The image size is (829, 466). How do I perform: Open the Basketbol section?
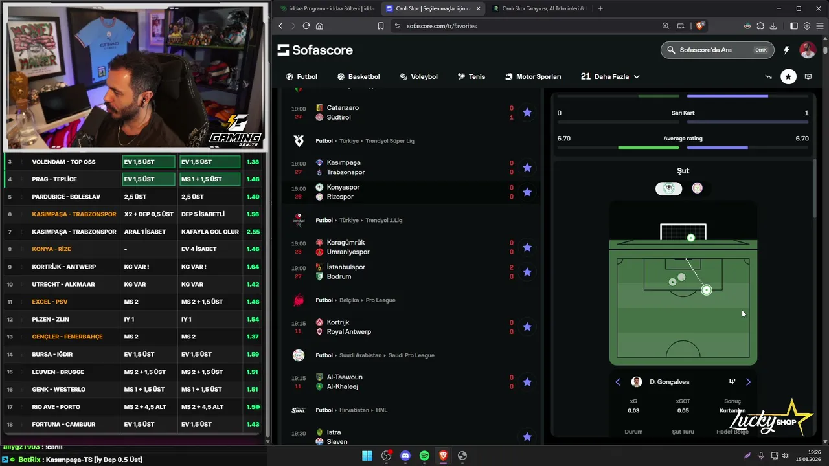358,76
